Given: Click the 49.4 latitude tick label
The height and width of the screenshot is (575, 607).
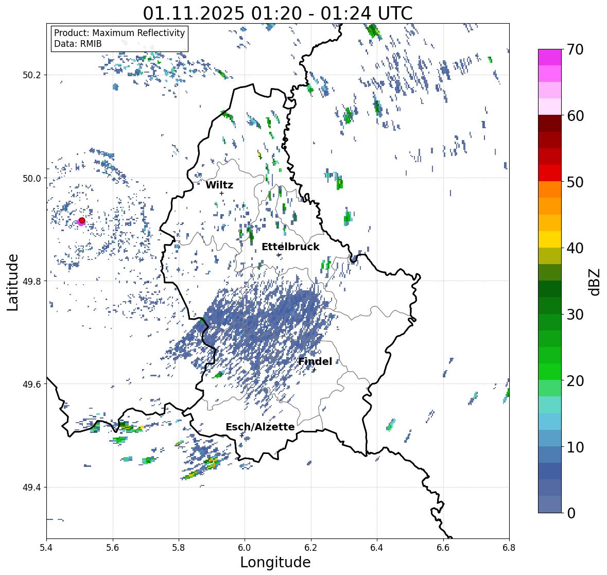Looking at the screenshot, I should coord(32,487).
